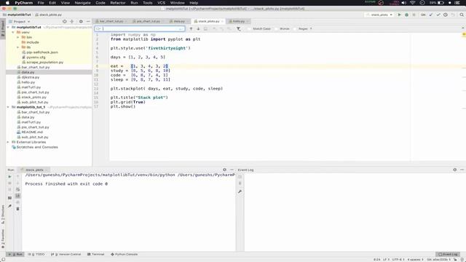Toggle scroll to end in the Run console
Screen dimensions: 466x262
click(17, 196)
